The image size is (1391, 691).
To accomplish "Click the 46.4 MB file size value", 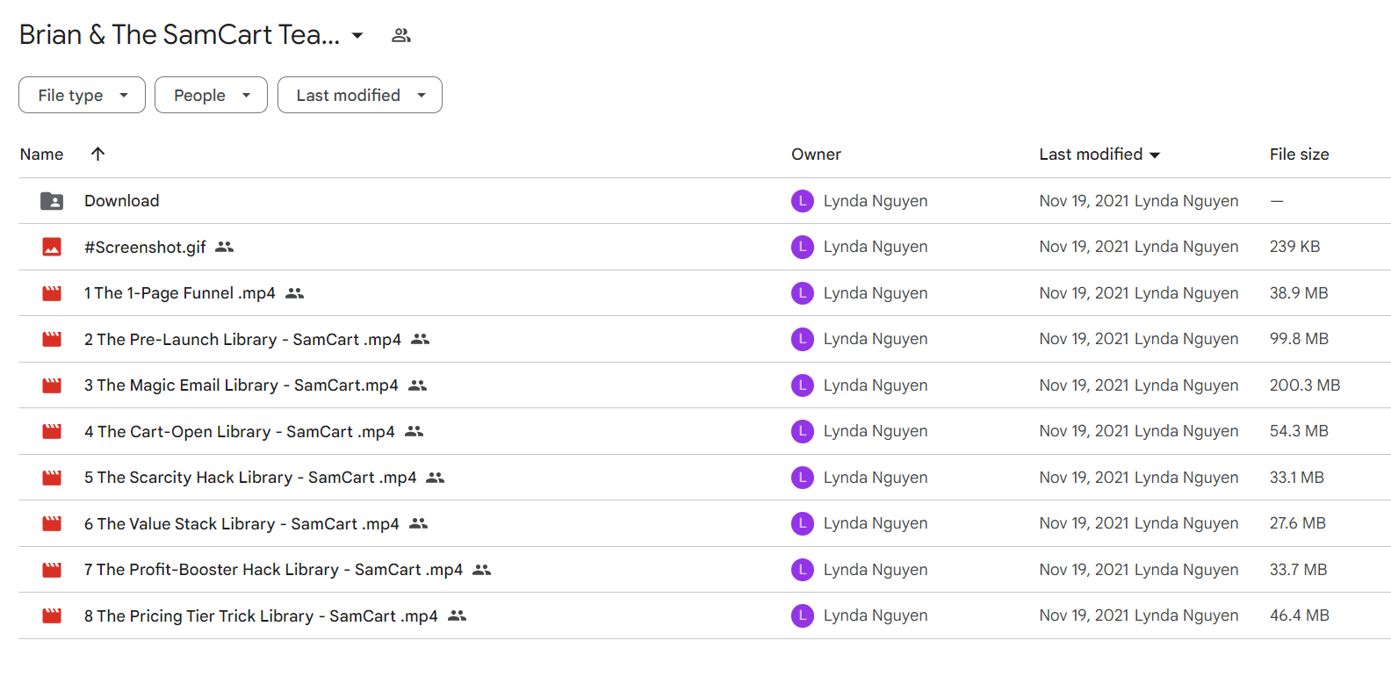I will (x=1300, y=615).
